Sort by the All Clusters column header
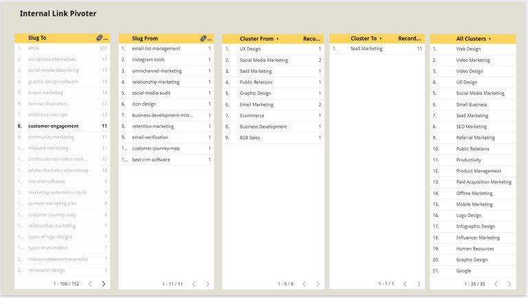Image resolution: width=528 pixels, height=298 pixels. click(474, 38)
